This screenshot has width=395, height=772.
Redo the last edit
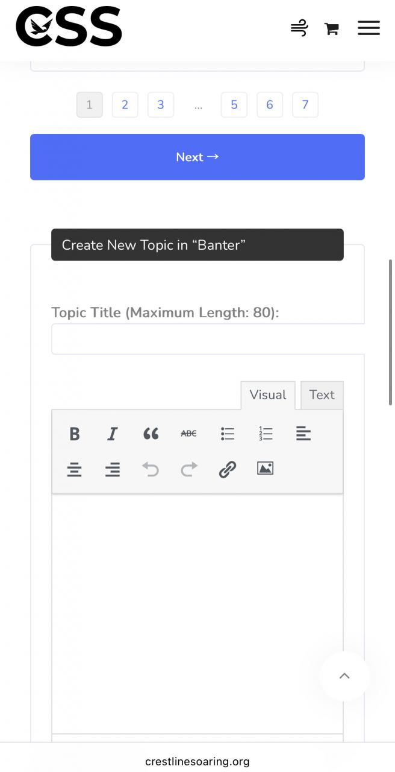(x=188, y=469)
